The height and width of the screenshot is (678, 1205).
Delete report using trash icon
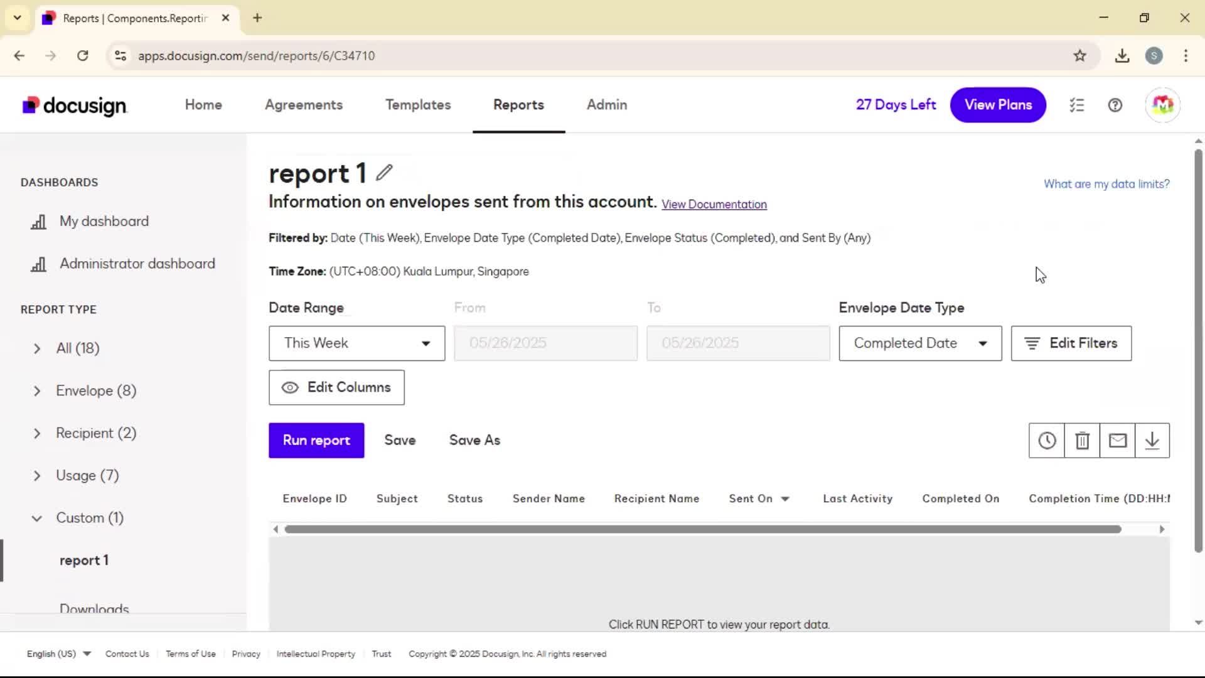[1082, 441]
